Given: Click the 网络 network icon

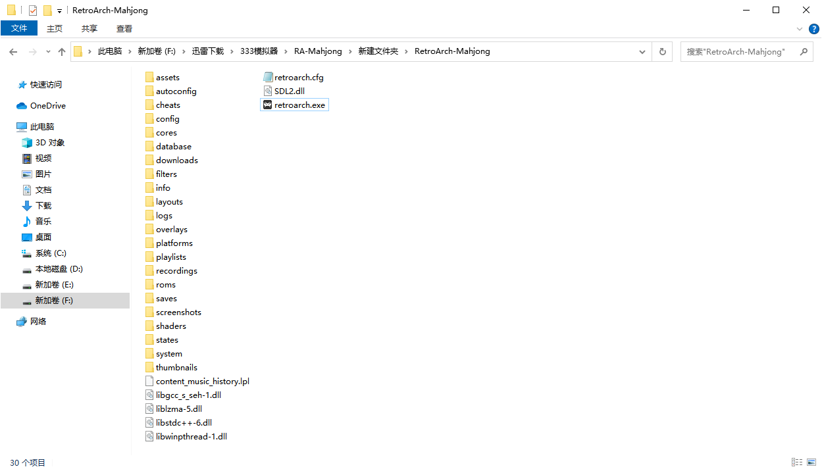Looking at the screenshot, I should tap(22, 321).
